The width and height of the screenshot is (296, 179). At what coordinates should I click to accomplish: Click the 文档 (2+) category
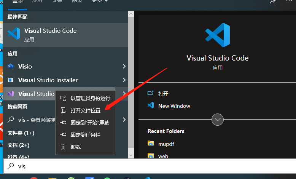coord(19,145)
